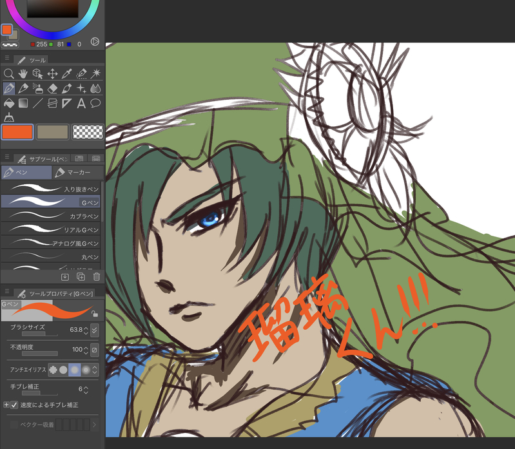The height and width of the screenshot is (449, 515).
Task: Click the アンチエイリアス stepper arrows
Action: point(95,370)
